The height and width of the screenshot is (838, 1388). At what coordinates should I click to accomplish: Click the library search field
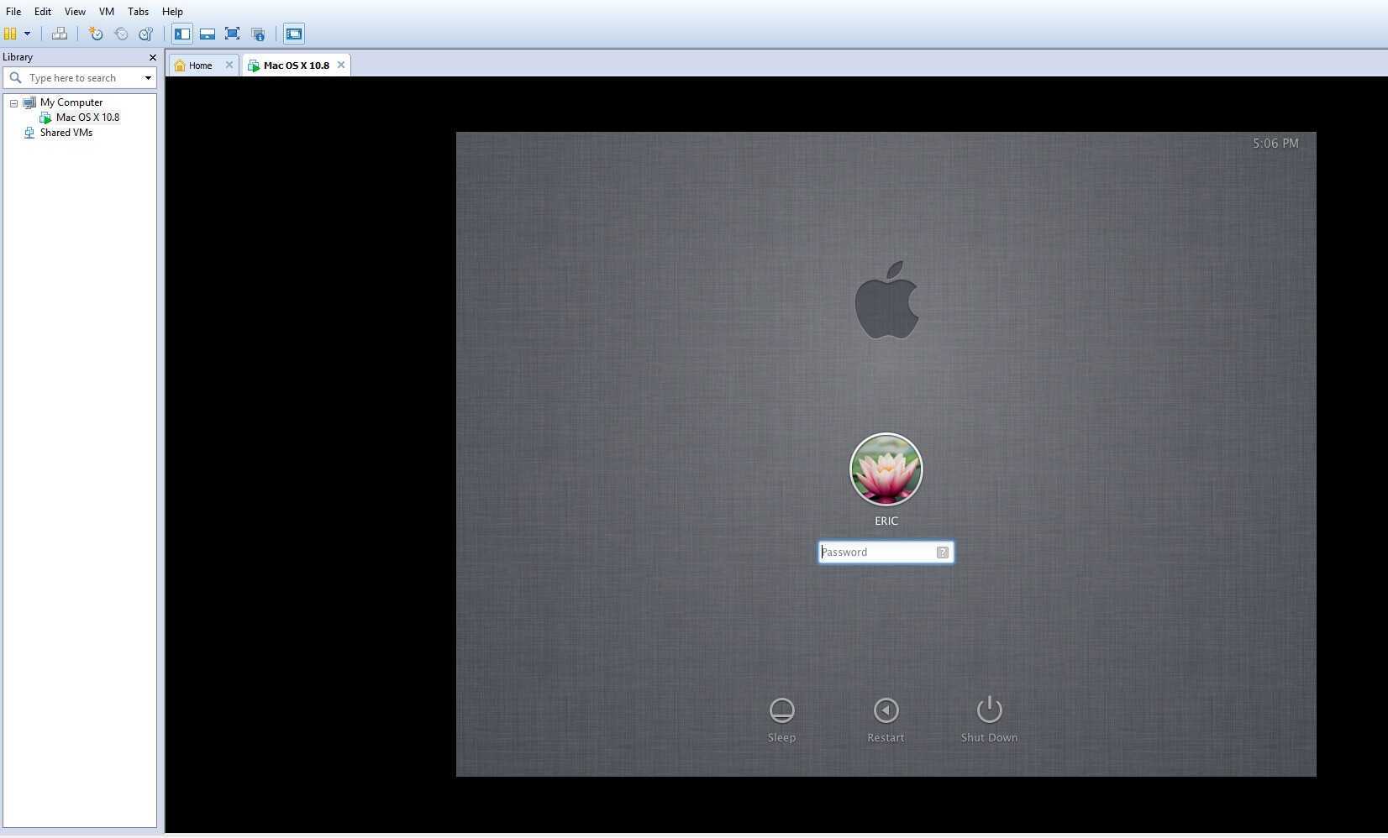click(81, 78)
